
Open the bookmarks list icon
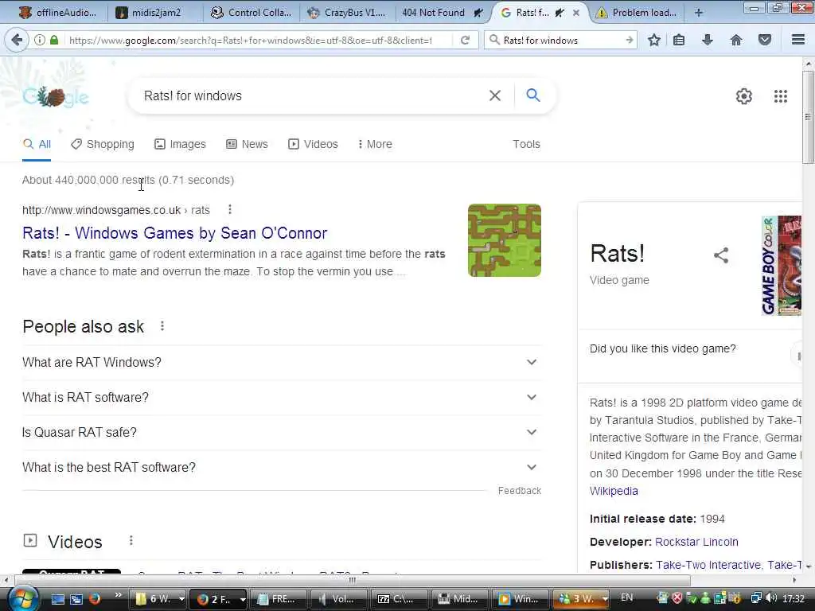pos(679,40)
